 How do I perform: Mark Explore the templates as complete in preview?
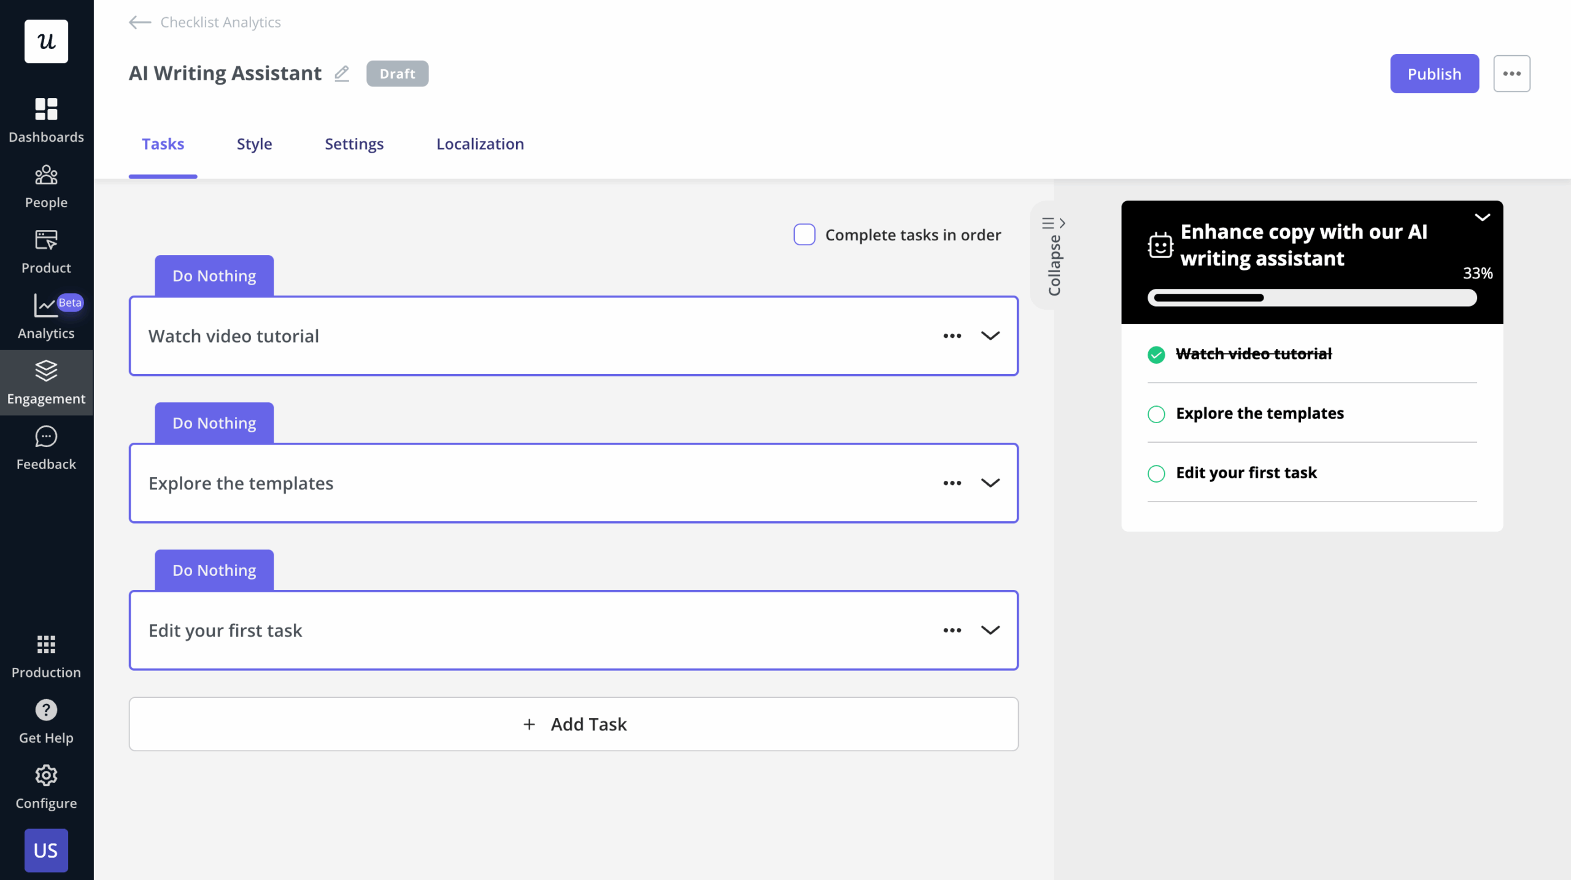click(x=1156, y=414)
